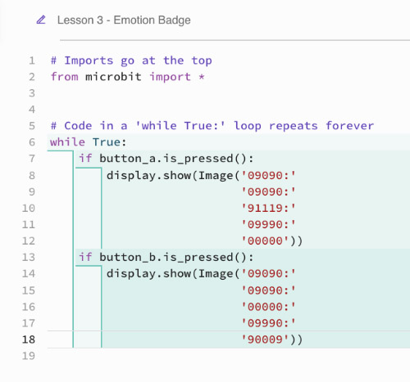410x382 pixels.
Task: Click the string '09090:' on line 9
Action: (268, 192)
